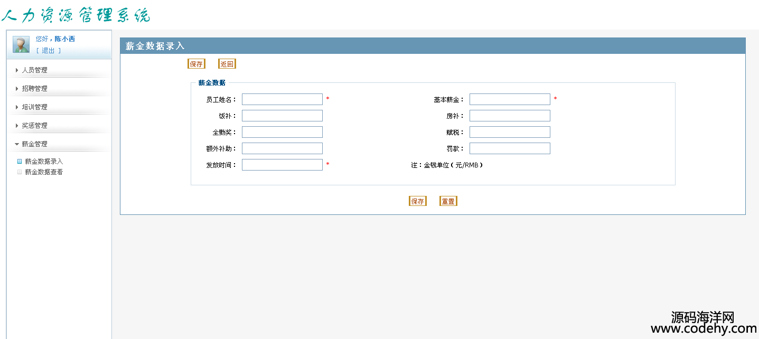Click the 薪金数据录入 bullet icon in the sidebar
The height and width of the screenshot is (339, 759).
click(x=20, y=162)
